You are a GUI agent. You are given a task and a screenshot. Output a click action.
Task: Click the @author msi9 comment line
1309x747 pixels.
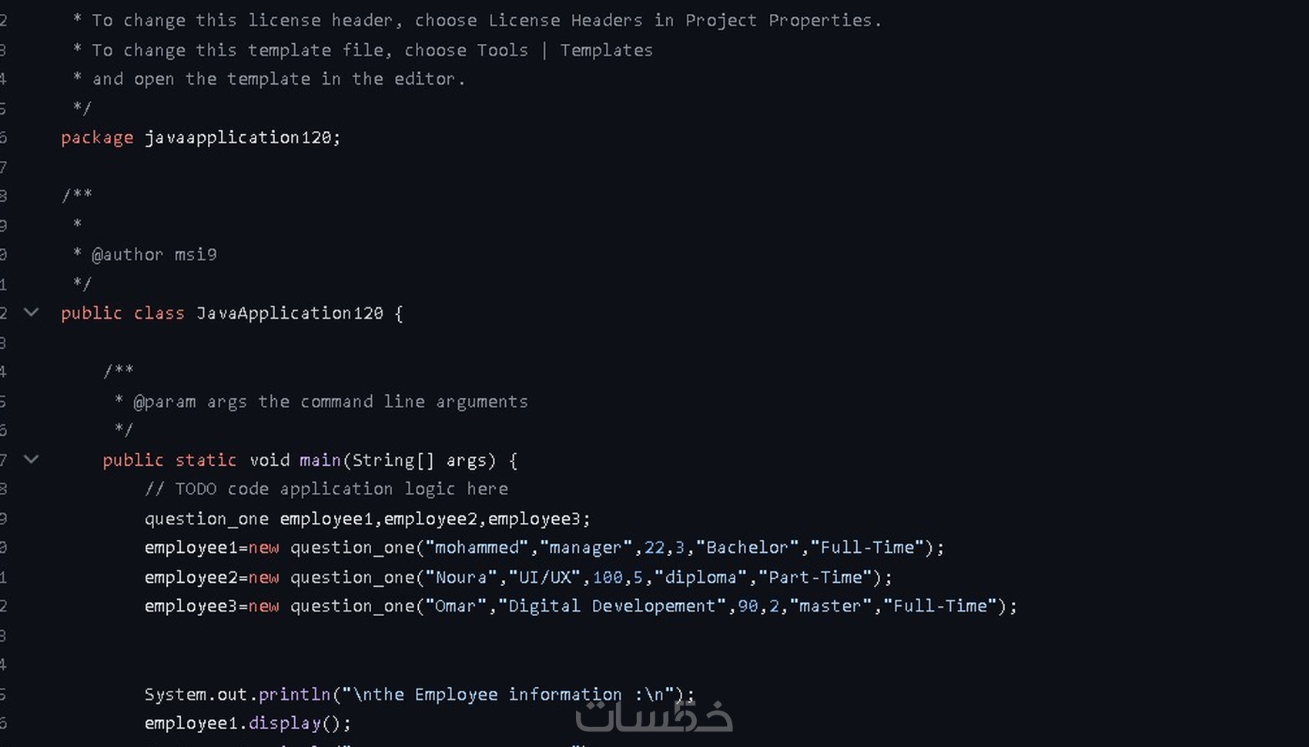154,255
